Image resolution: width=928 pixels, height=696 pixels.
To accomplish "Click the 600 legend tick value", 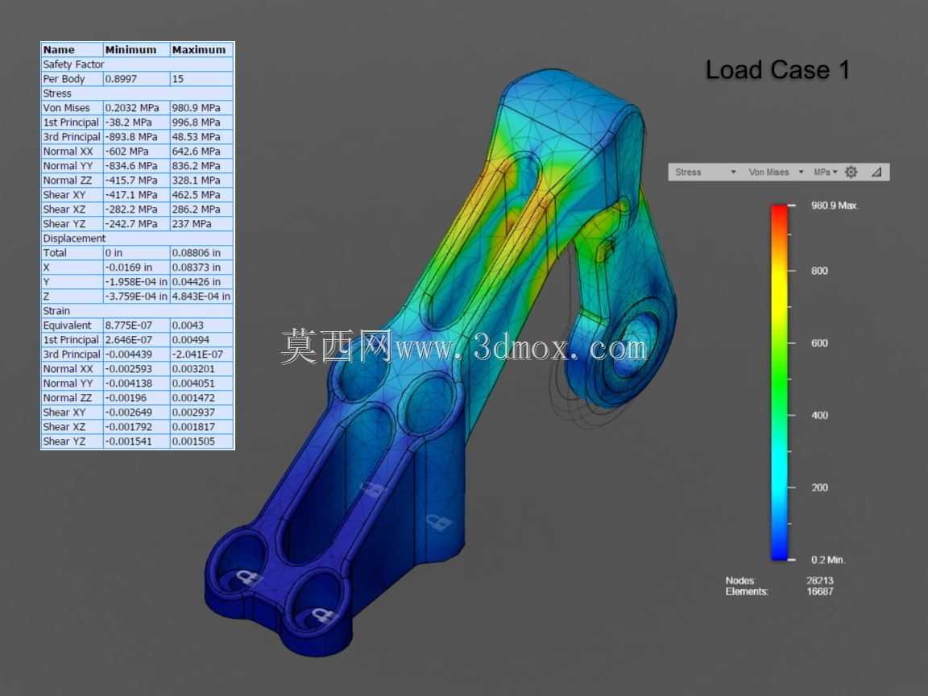I will point(819,343).
